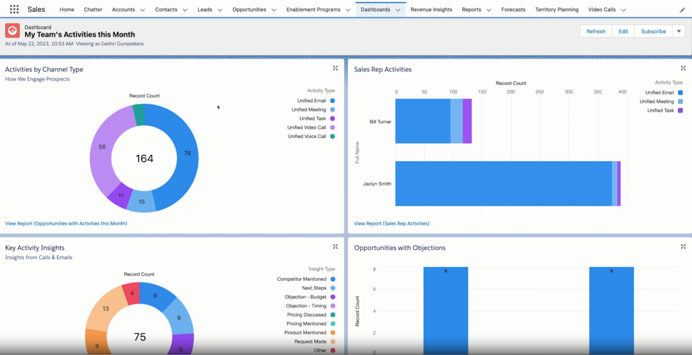
Task: Open the App Launcher grid
Action: click(x=13, y=9)
